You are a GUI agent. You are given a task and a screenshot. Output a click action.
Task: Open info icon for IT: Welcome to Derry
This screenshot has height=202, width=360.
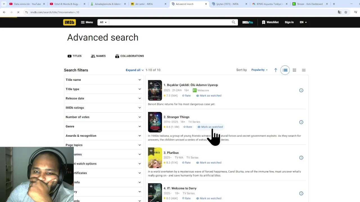301,194
